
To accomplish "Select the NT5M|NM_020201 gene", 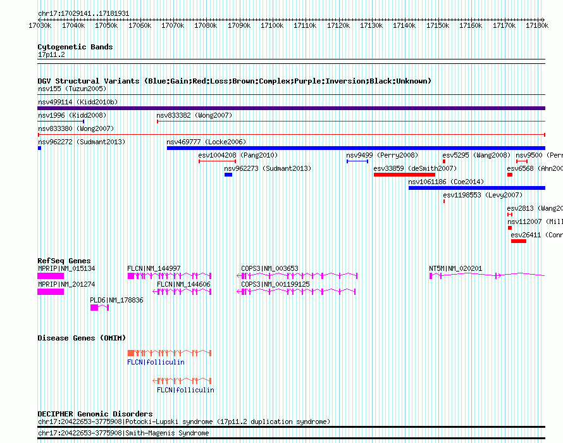I will pyautogui.click(x=487, y=275).
